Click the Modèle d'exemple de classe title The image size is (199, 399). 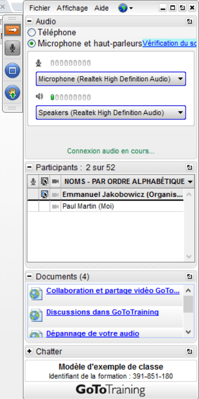(x=111, y=367)
